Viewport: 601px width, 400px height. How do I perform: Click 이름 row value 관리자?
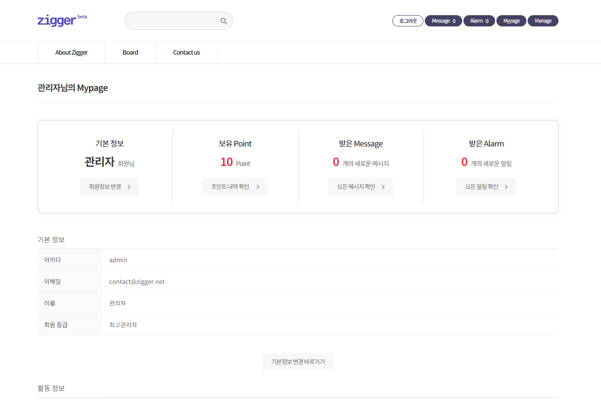pos(117,303)
